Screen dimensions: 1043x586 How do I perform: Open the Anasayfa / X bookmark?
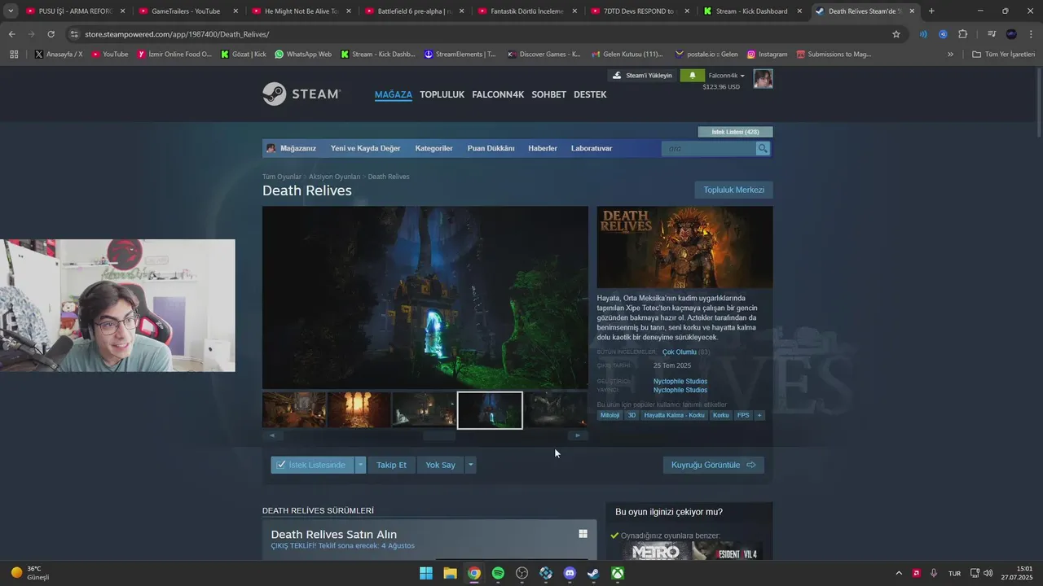tap(59, 55)
